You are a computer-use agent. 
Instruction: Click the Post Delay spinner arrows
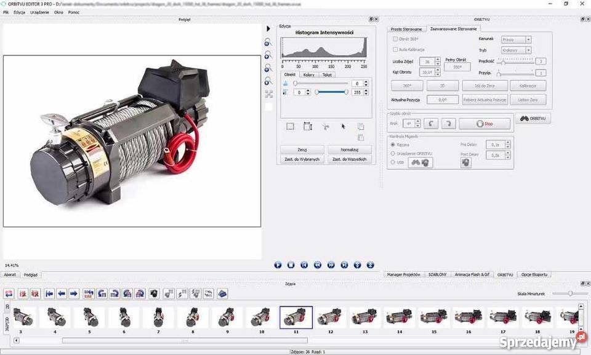(508, 155)
